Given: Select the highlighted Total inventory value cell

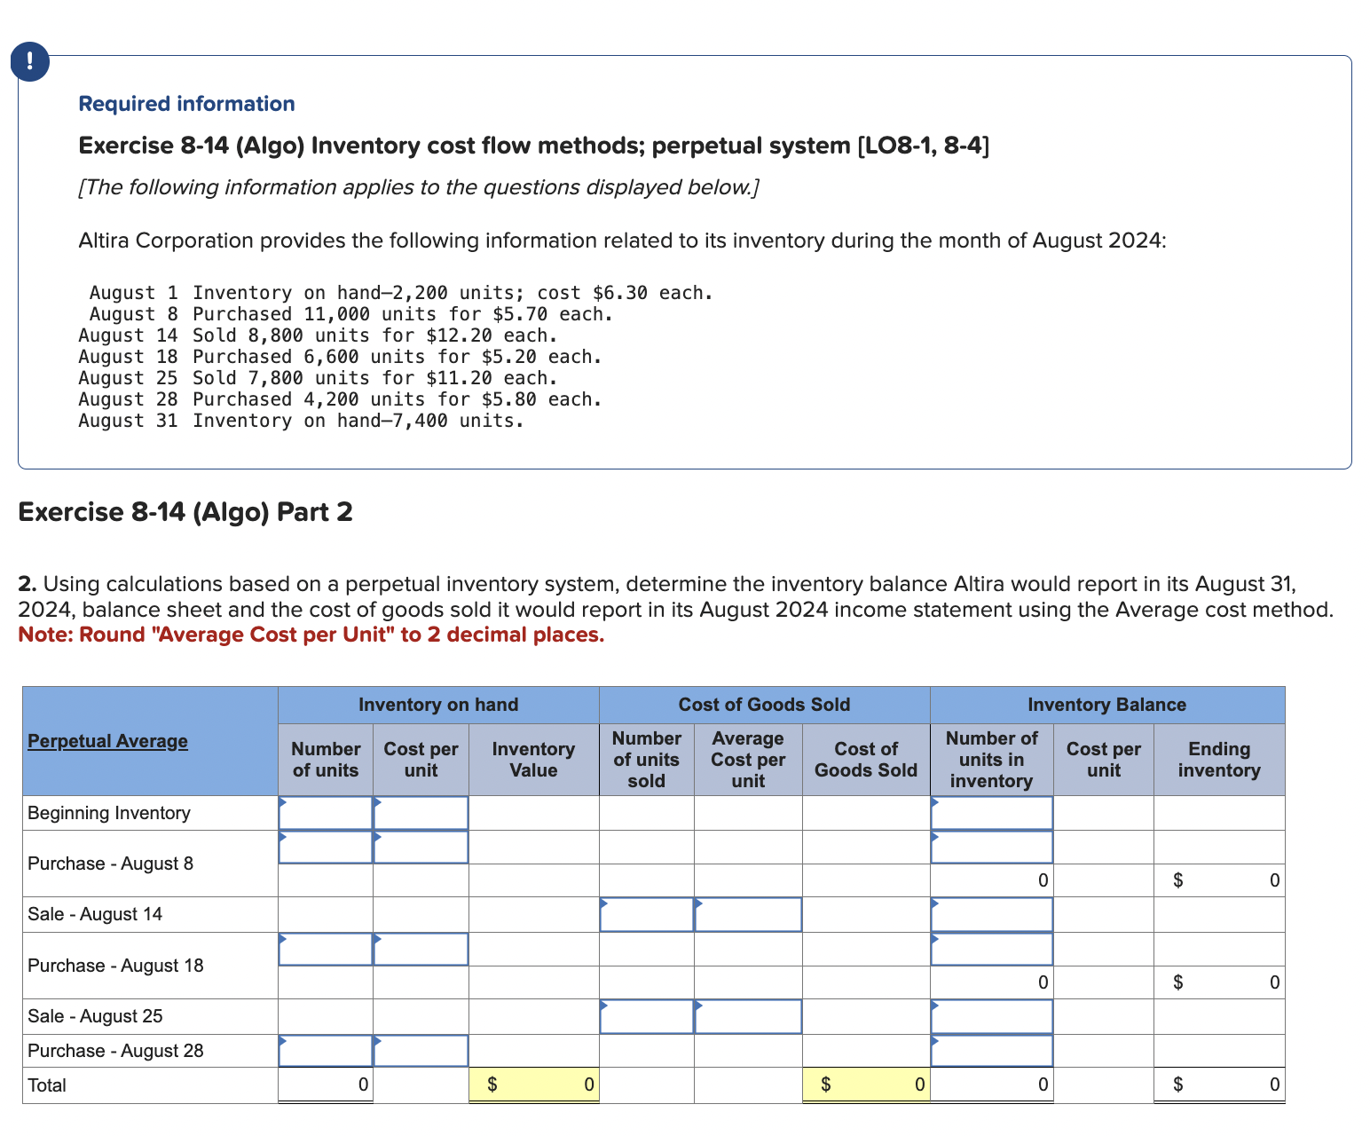Looking at the screenshot, I should click(x=533, y=1084).
